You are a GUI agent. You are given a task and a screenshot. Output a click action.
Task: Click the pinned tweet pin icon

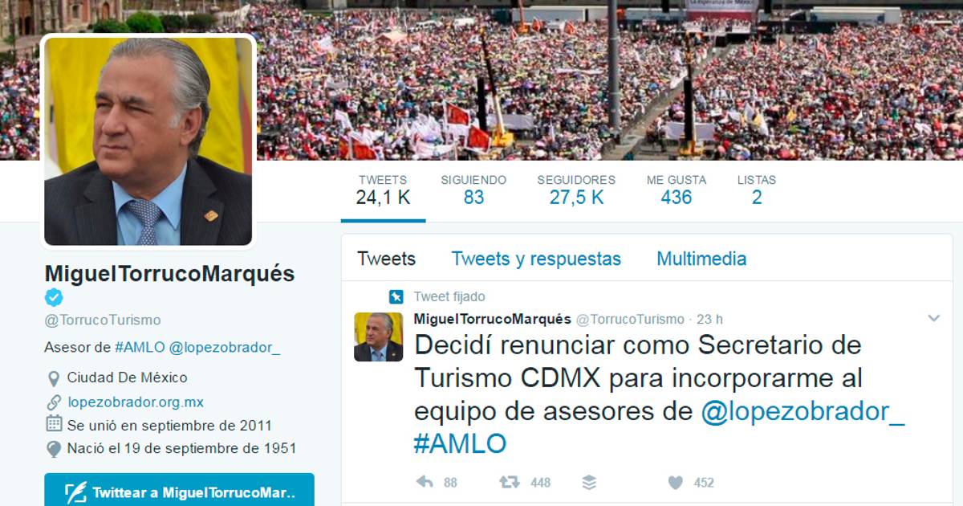pyautogui.click(x=396, y=297)
